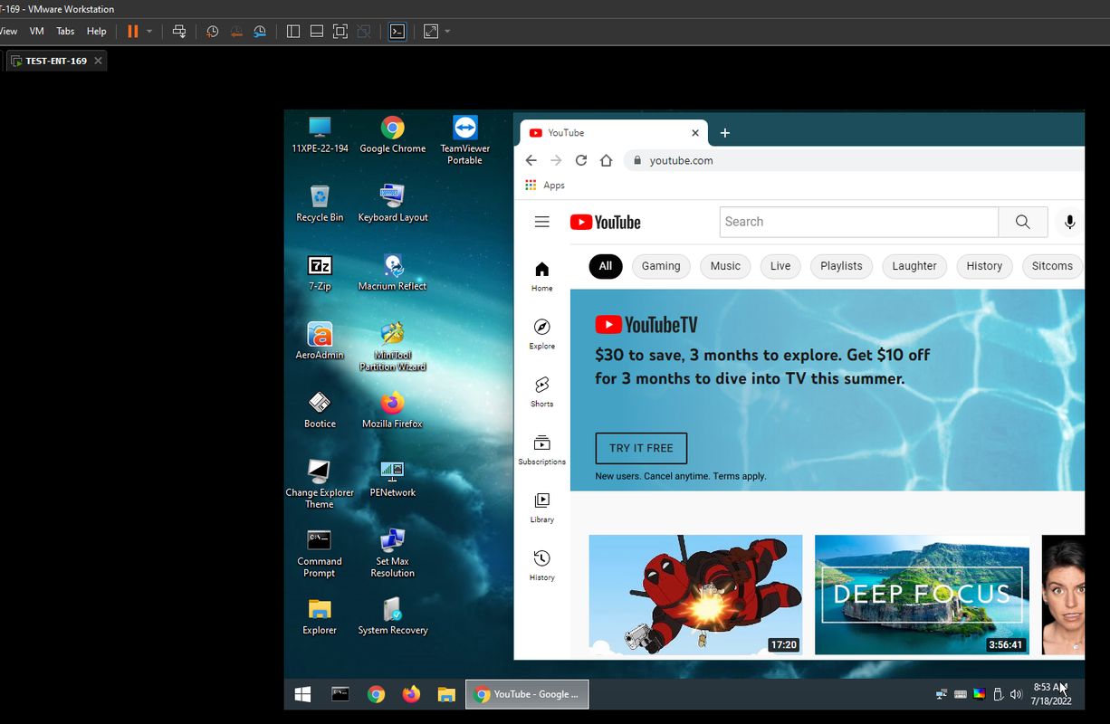This screenshot has width=1110, height=724.
Task: Click the stretch guest display icon
Action: coord(431,31)
